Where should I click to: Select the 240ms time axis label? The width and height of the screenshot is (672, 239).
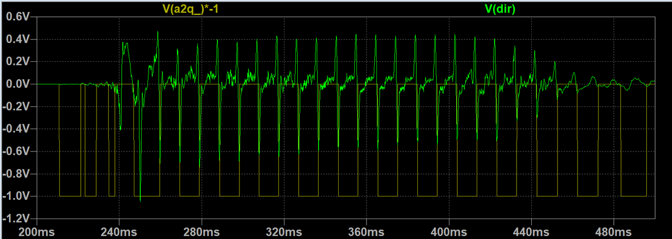coord(120,231)
